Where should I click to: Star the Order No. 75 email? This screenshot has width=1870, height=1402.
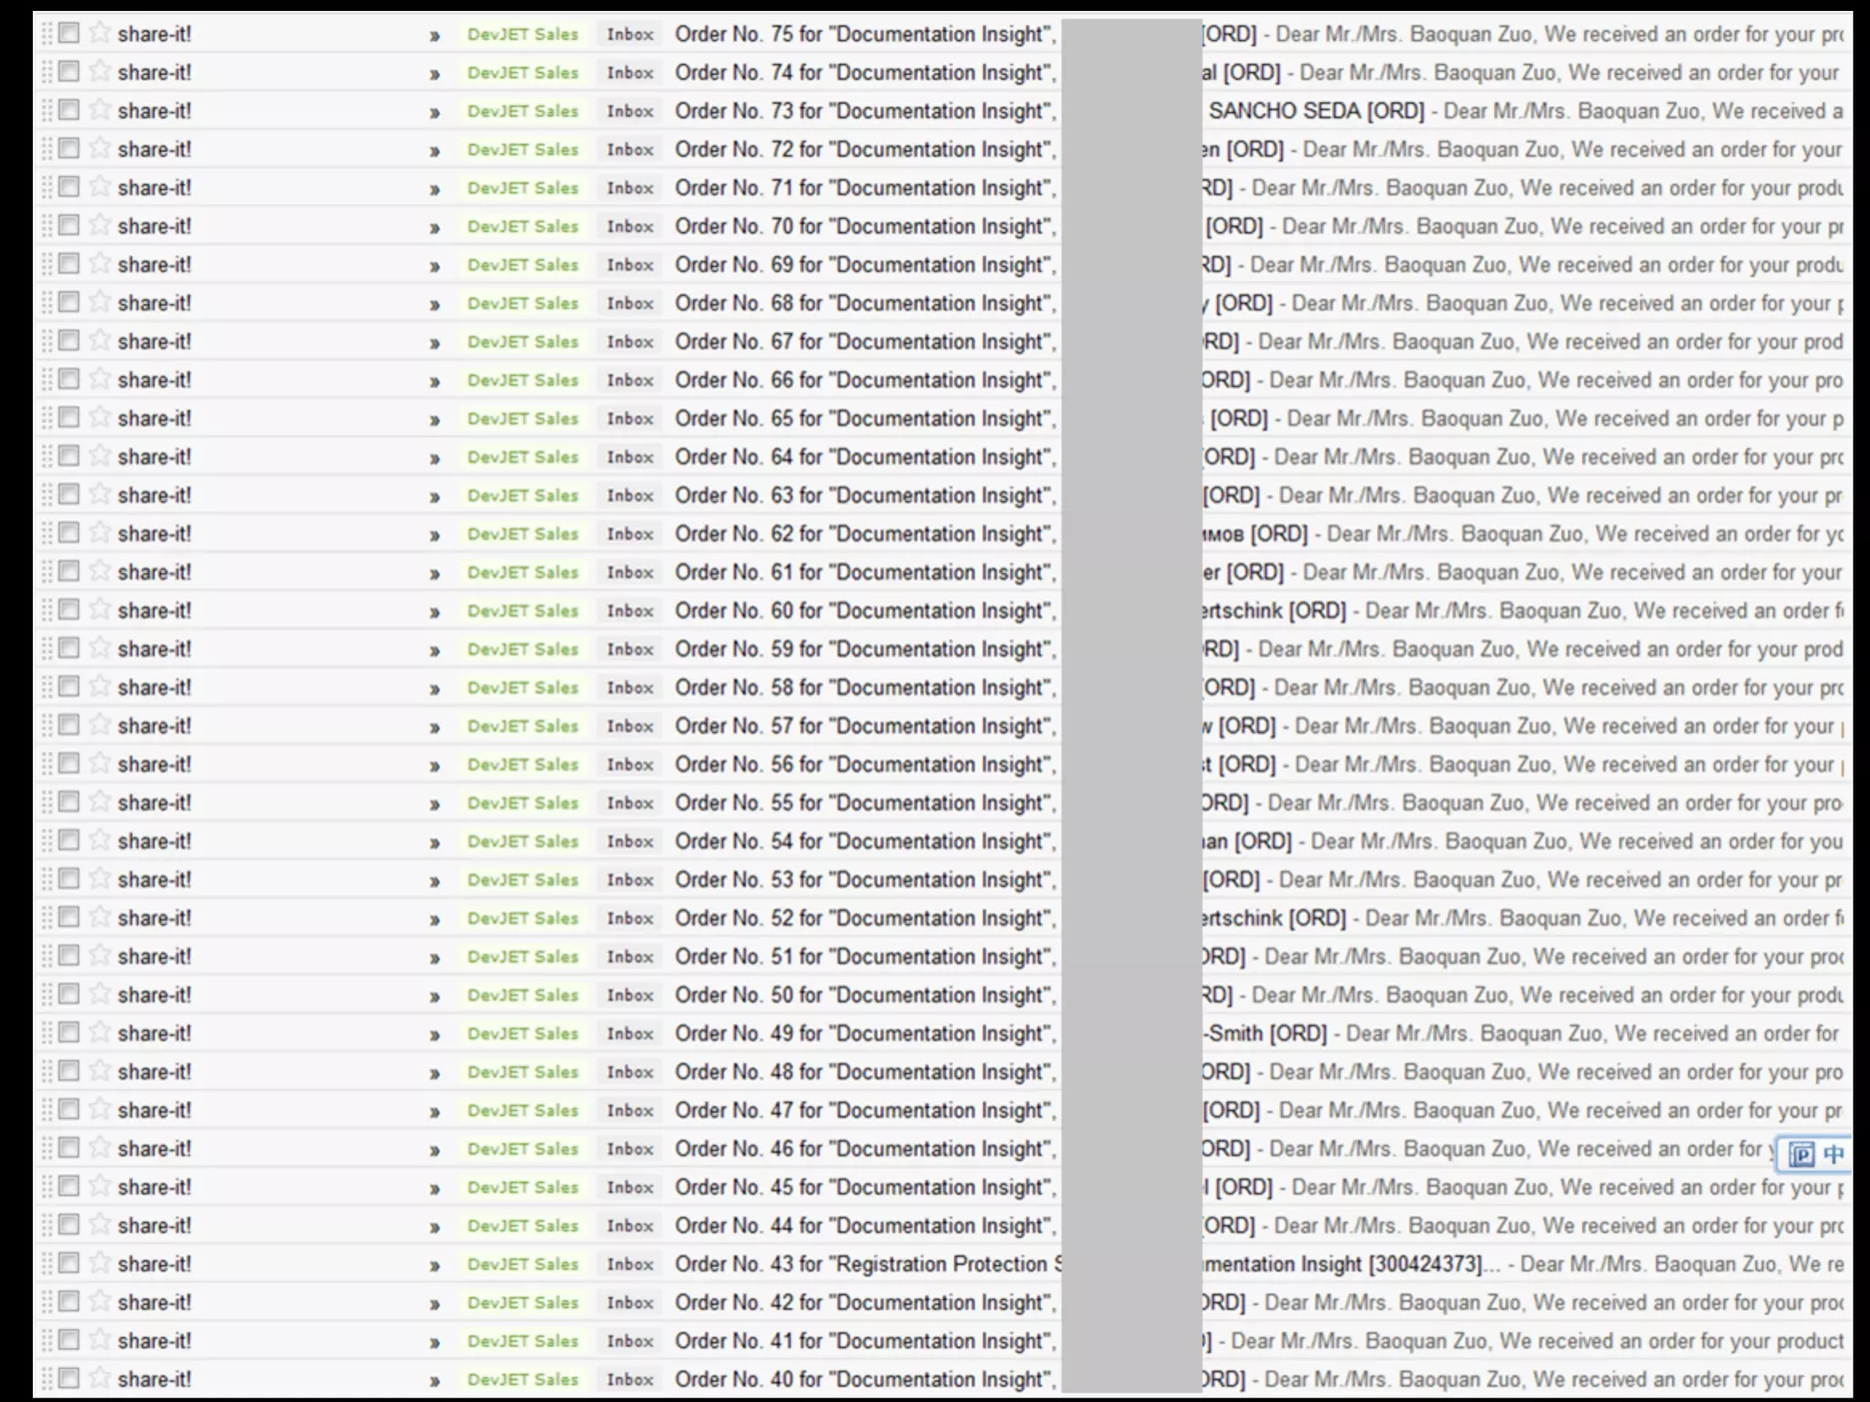pyautogui.click(x=100, y=34)
